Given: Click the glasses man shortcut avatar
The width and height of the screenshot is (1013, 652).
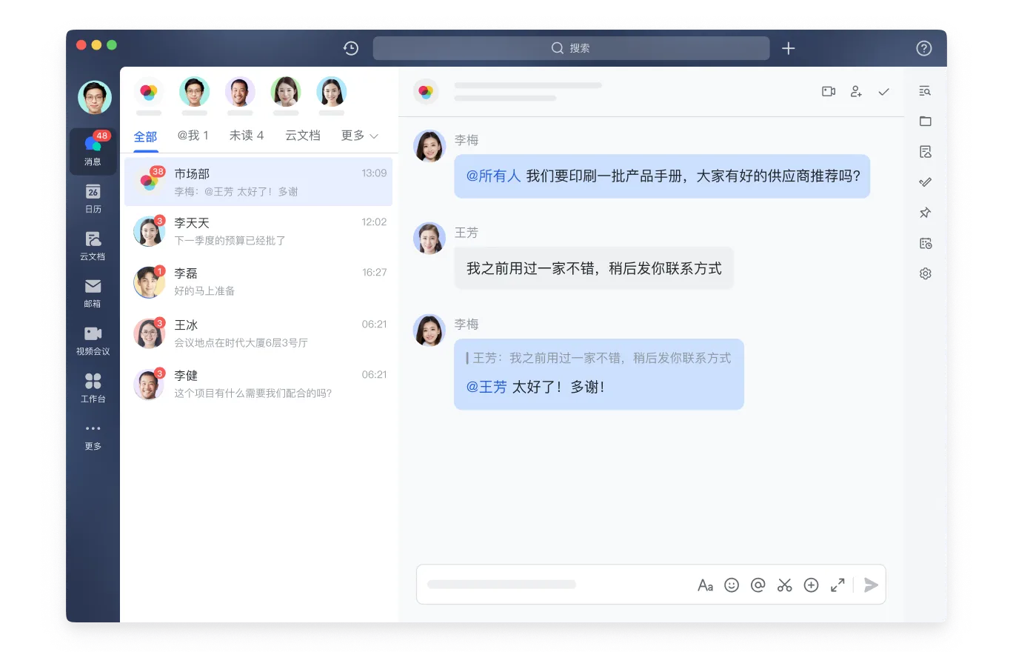Looking at the screenshot, I should pos(194,92).
